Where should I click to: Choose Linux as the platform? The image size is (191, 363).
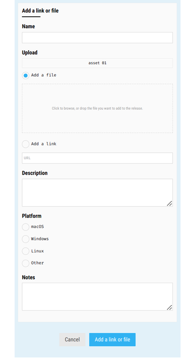[25, 251]
